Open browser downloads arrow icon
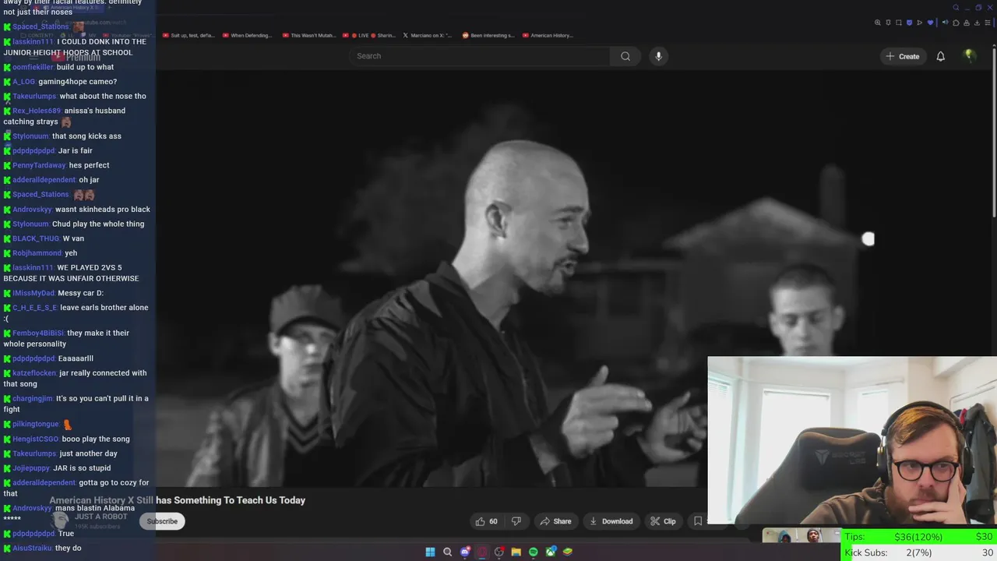997x561 pixels. 977,23
